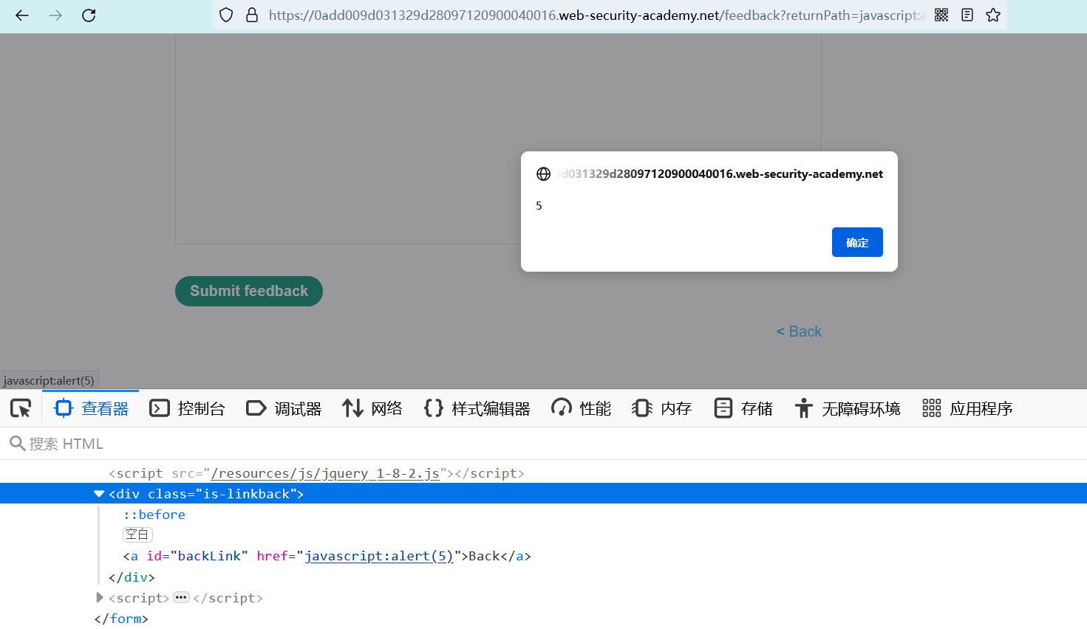Open the 应用程序 application tab
The height and width of the screenshot is (629, 1087).
point(967,408)
